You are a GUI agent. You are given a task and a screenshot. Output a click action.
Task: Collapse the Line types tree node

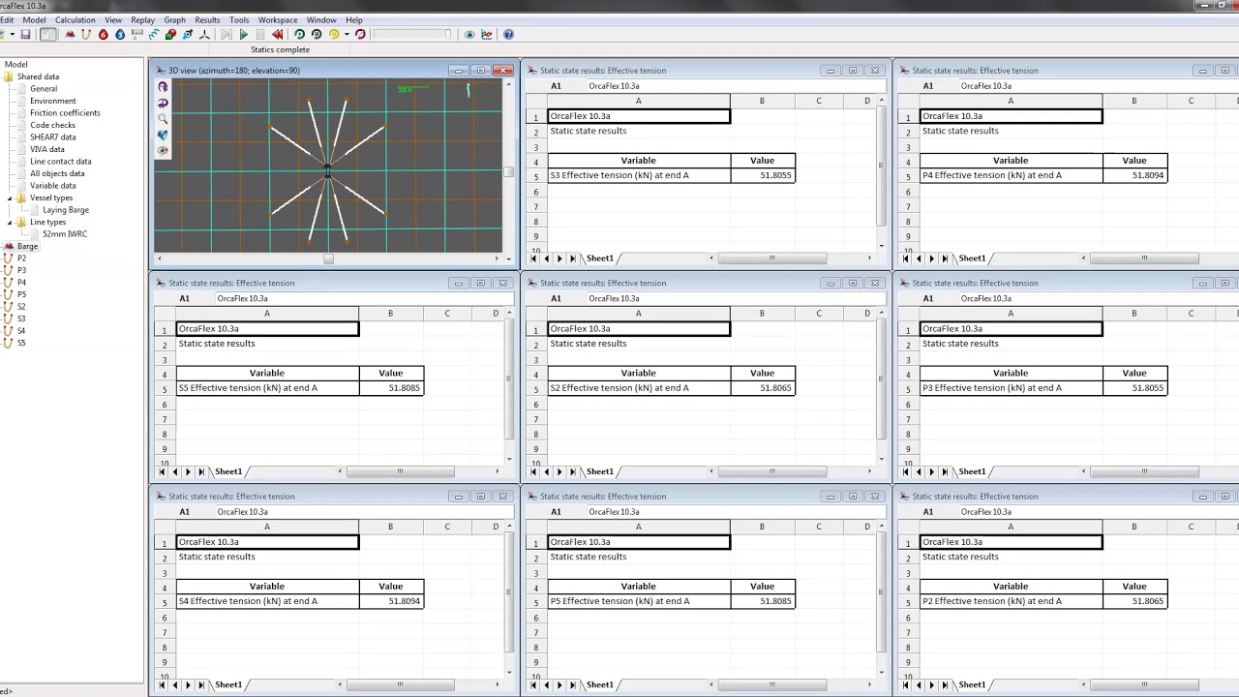(10, 222)
